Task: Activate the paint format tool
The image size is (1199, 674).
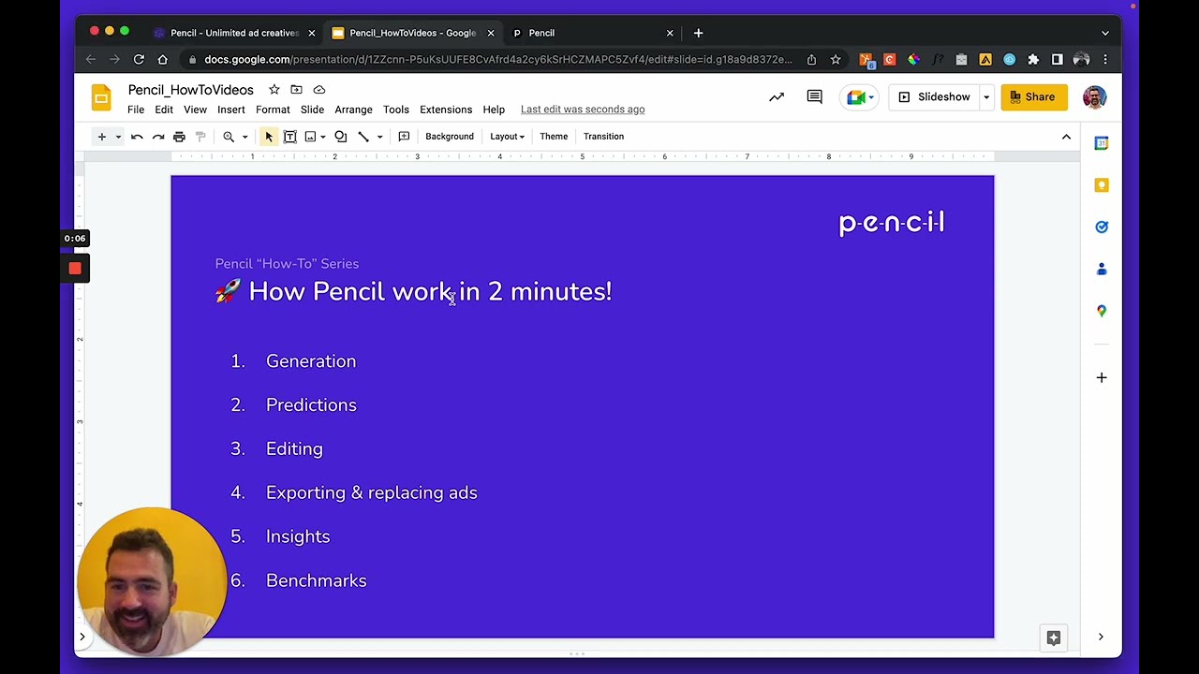Action: 200,136
